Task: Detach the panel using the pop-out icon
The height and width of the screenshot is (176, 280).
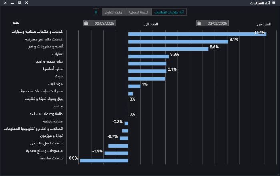Action: pos(19,3)
